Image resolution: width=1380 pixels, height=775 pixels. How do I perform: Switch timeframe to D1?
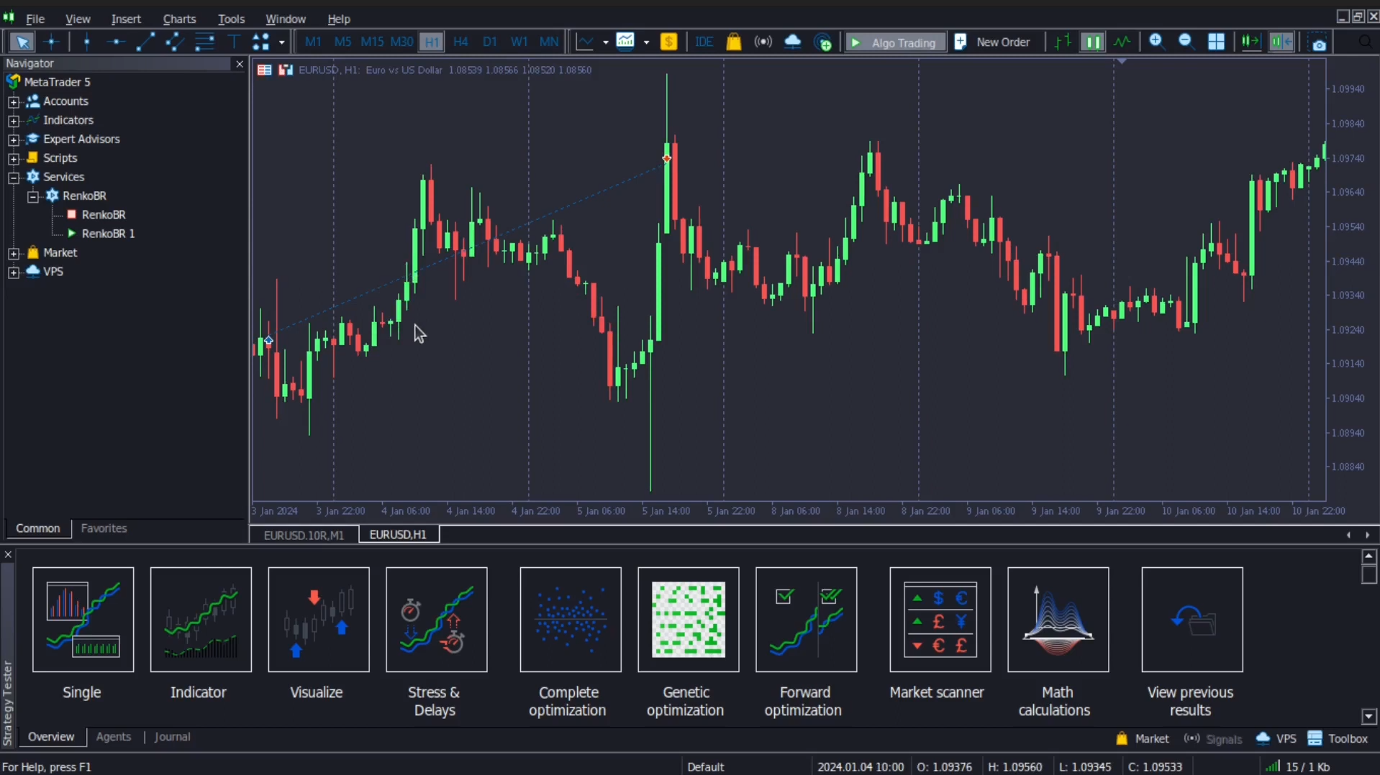click(x=490, y=42)
